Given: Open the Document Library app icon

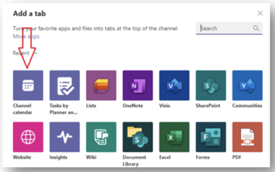Looking at the screenshot, I should click(138, 137).
